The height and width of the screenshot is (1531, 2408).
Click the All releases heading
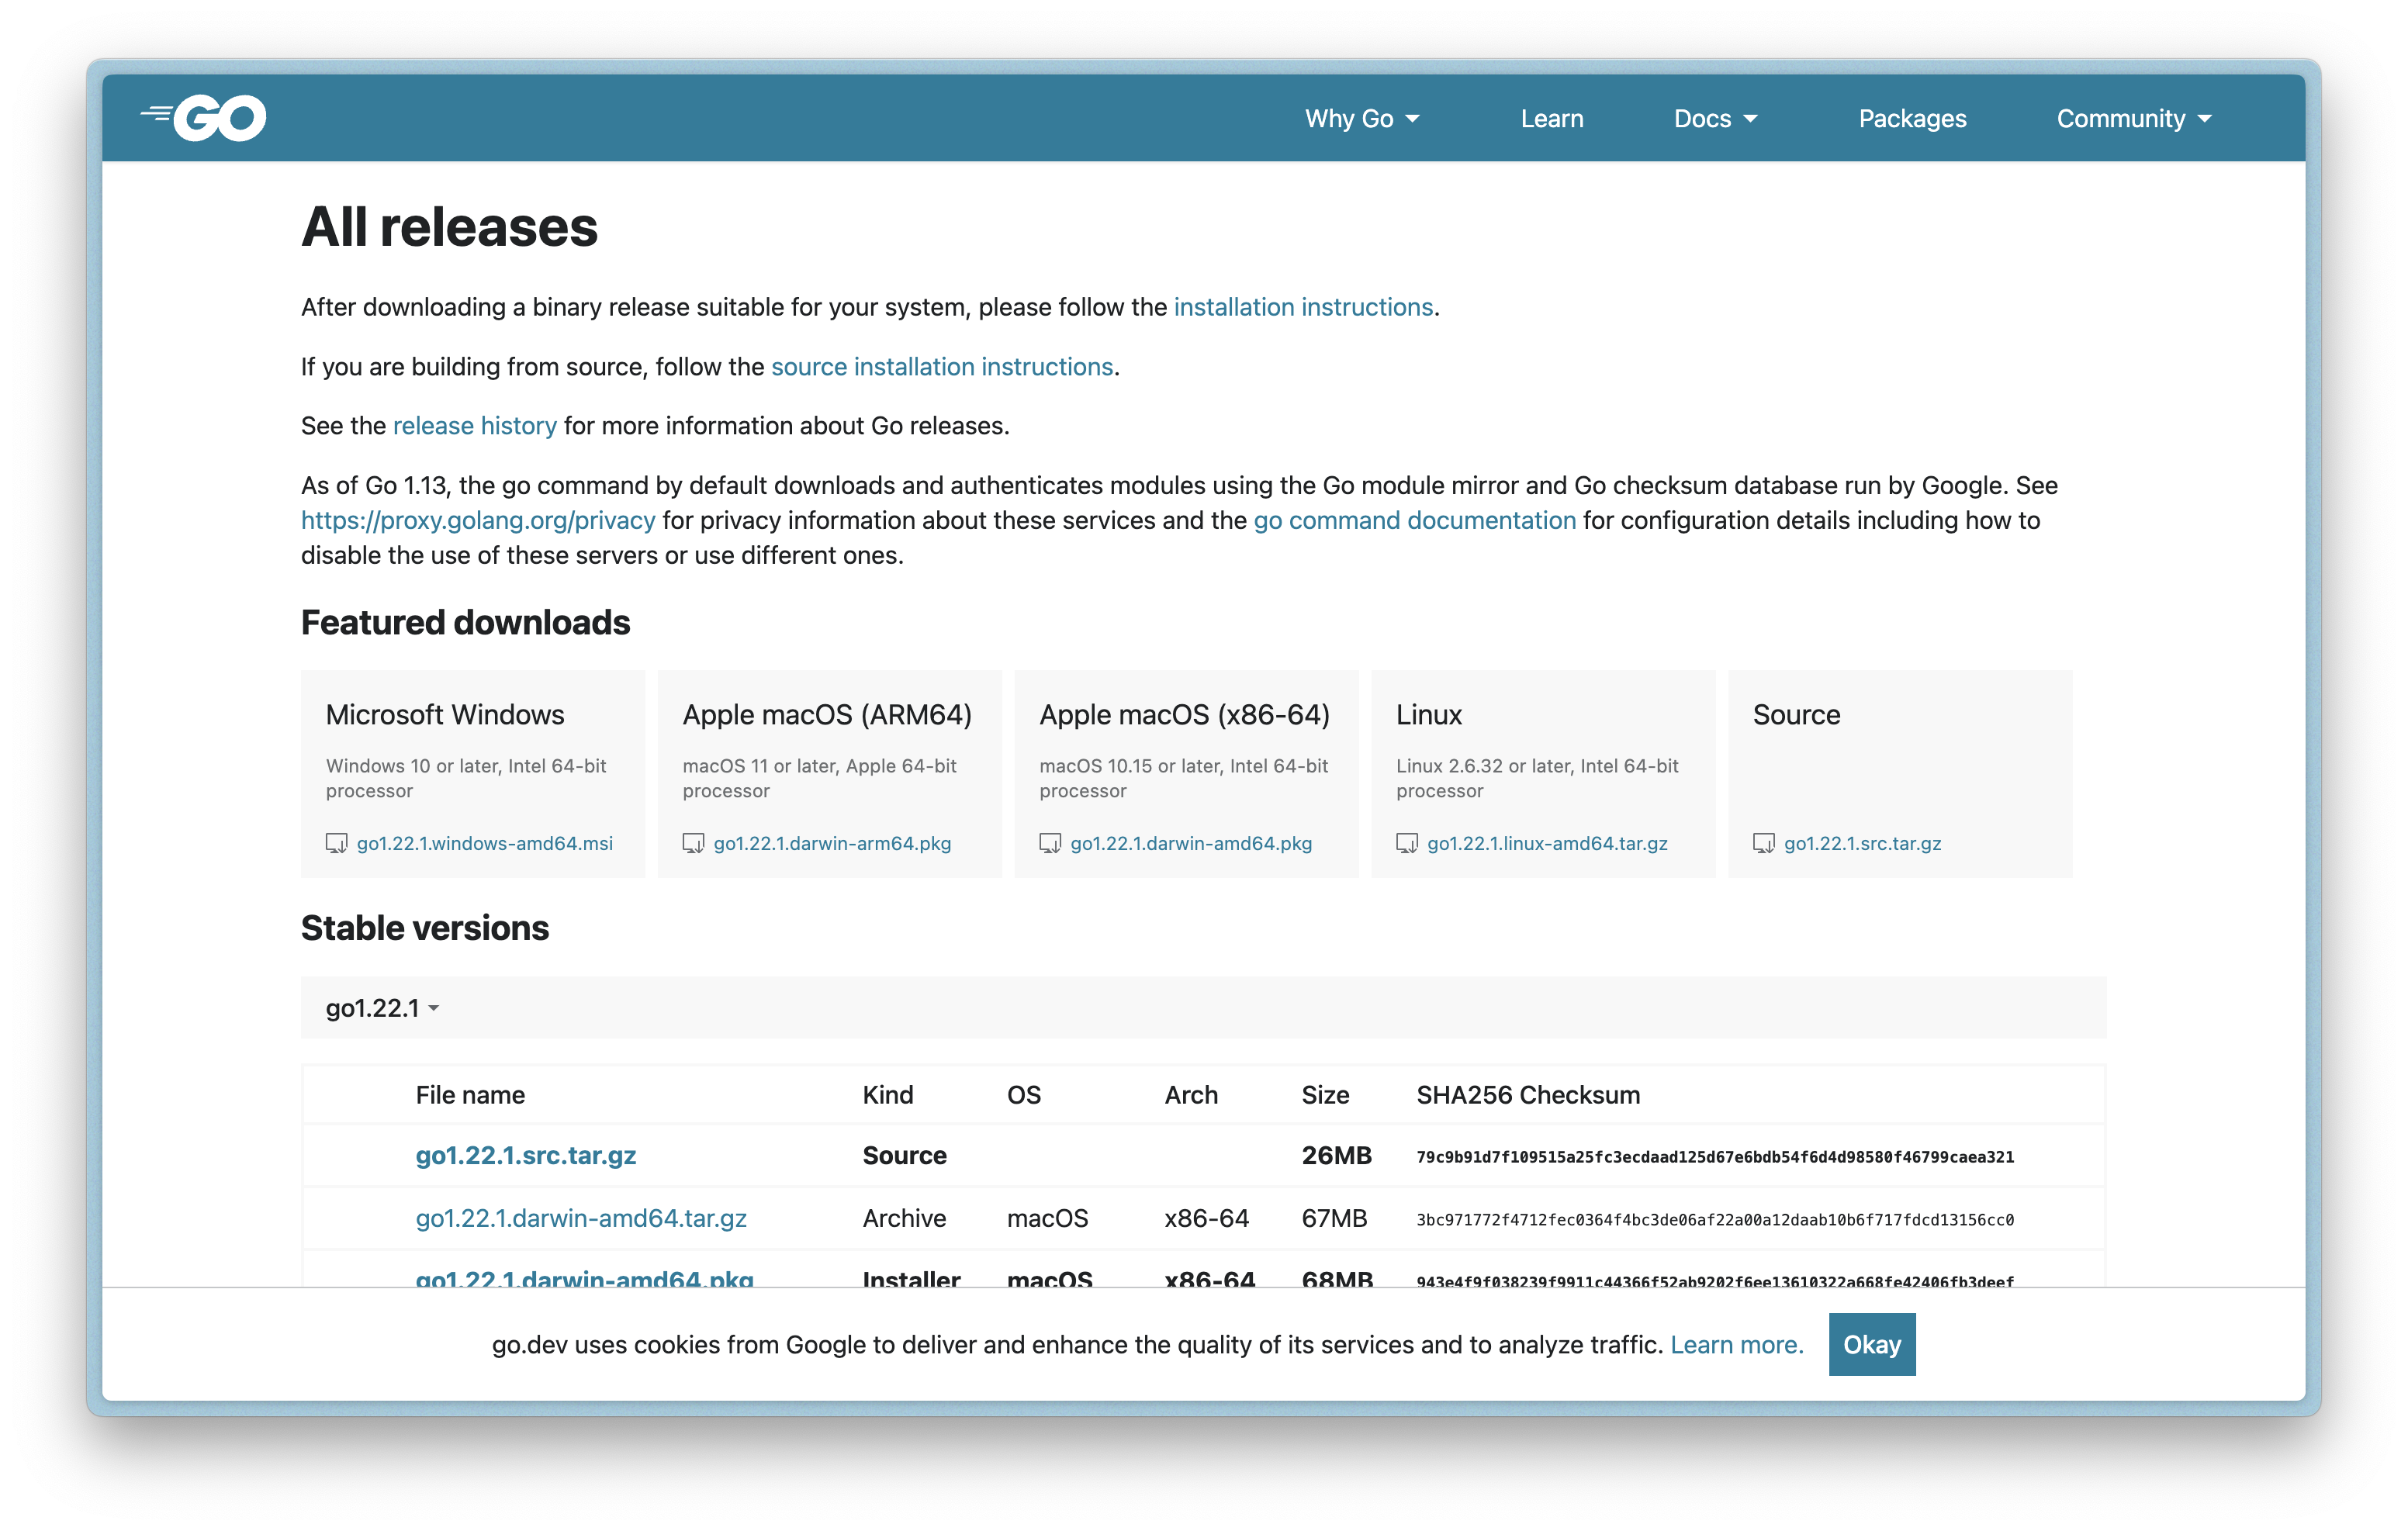pos(449,227)
